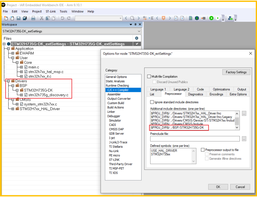Click the Generate #line directives checkbox
Screen dimensions: 257x197
point(207,159)
